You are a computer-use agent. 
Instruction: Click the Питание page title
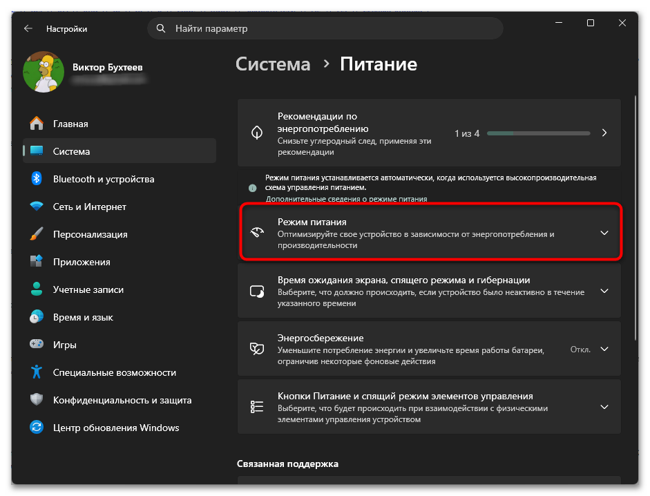(379, 64)
